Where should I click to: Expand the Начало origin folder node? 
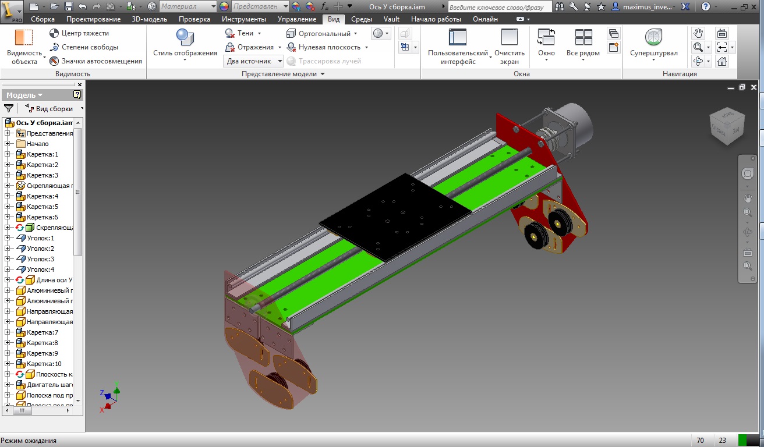click(x=8, y=144)
